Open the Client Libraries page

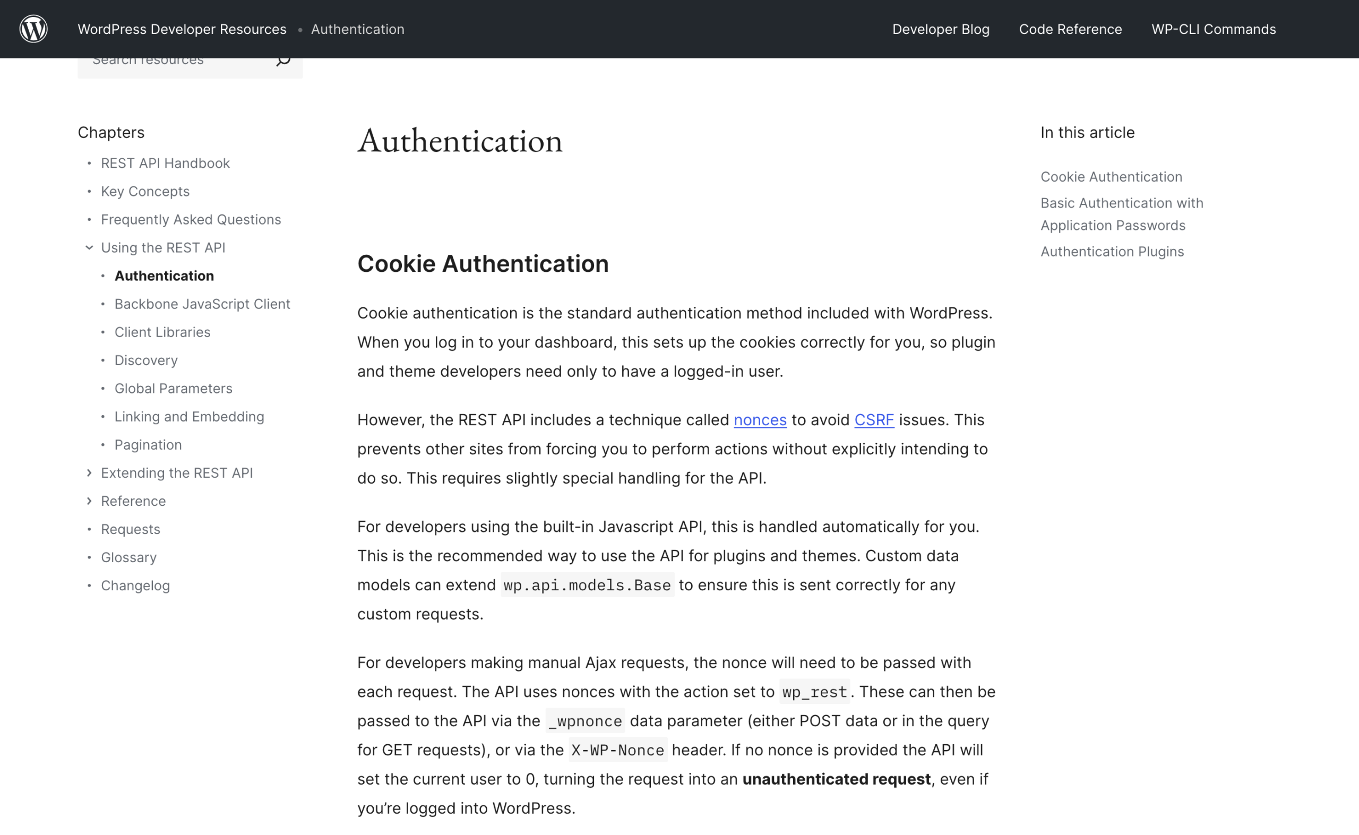click(162, 332)
